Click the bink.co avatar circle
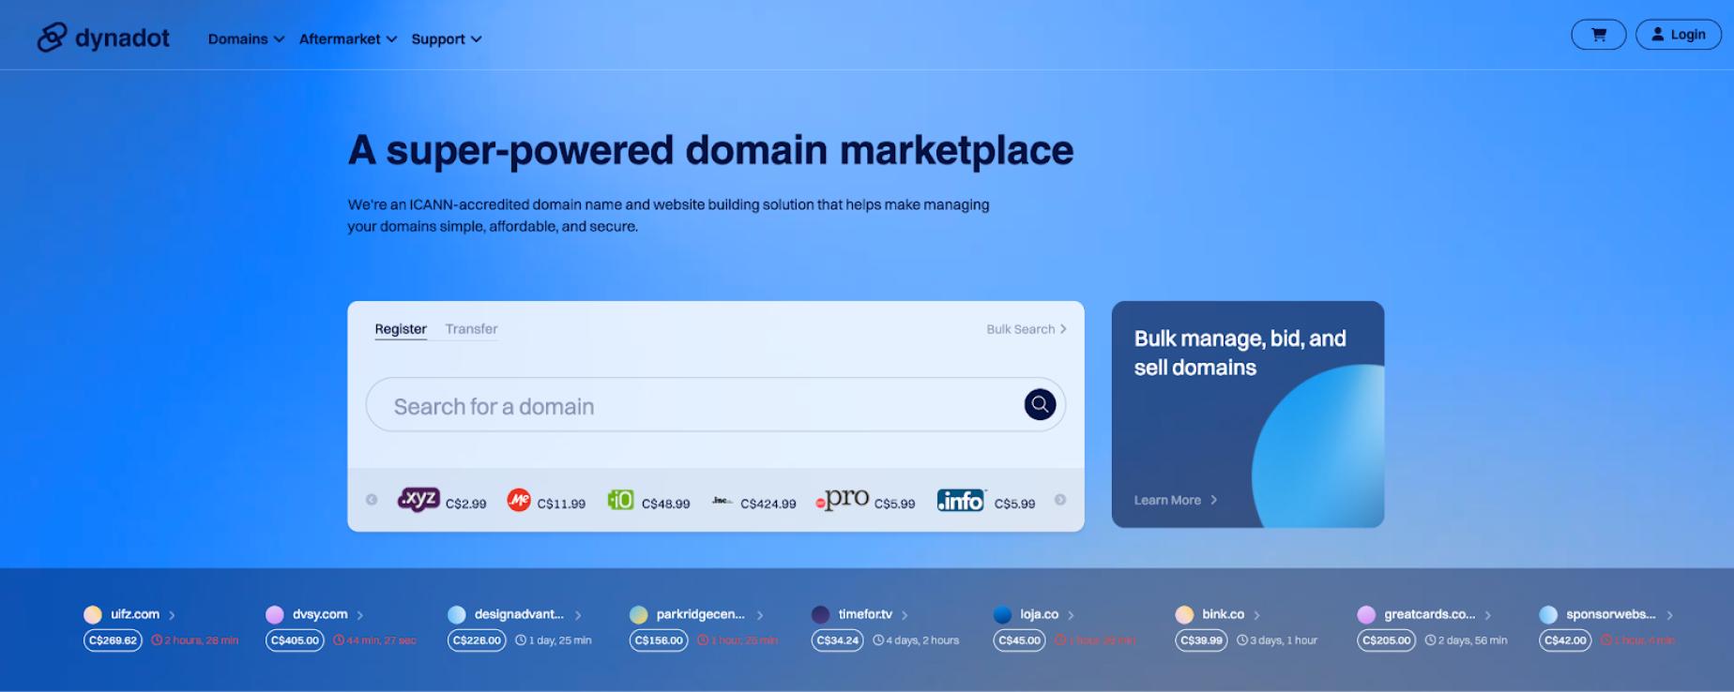This screenshot has width=1734, height=692. 1185,614
